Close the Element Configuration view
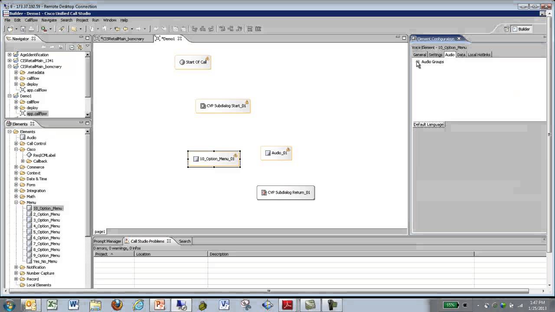The image size is (555, 312). click(x=458, y=39)
